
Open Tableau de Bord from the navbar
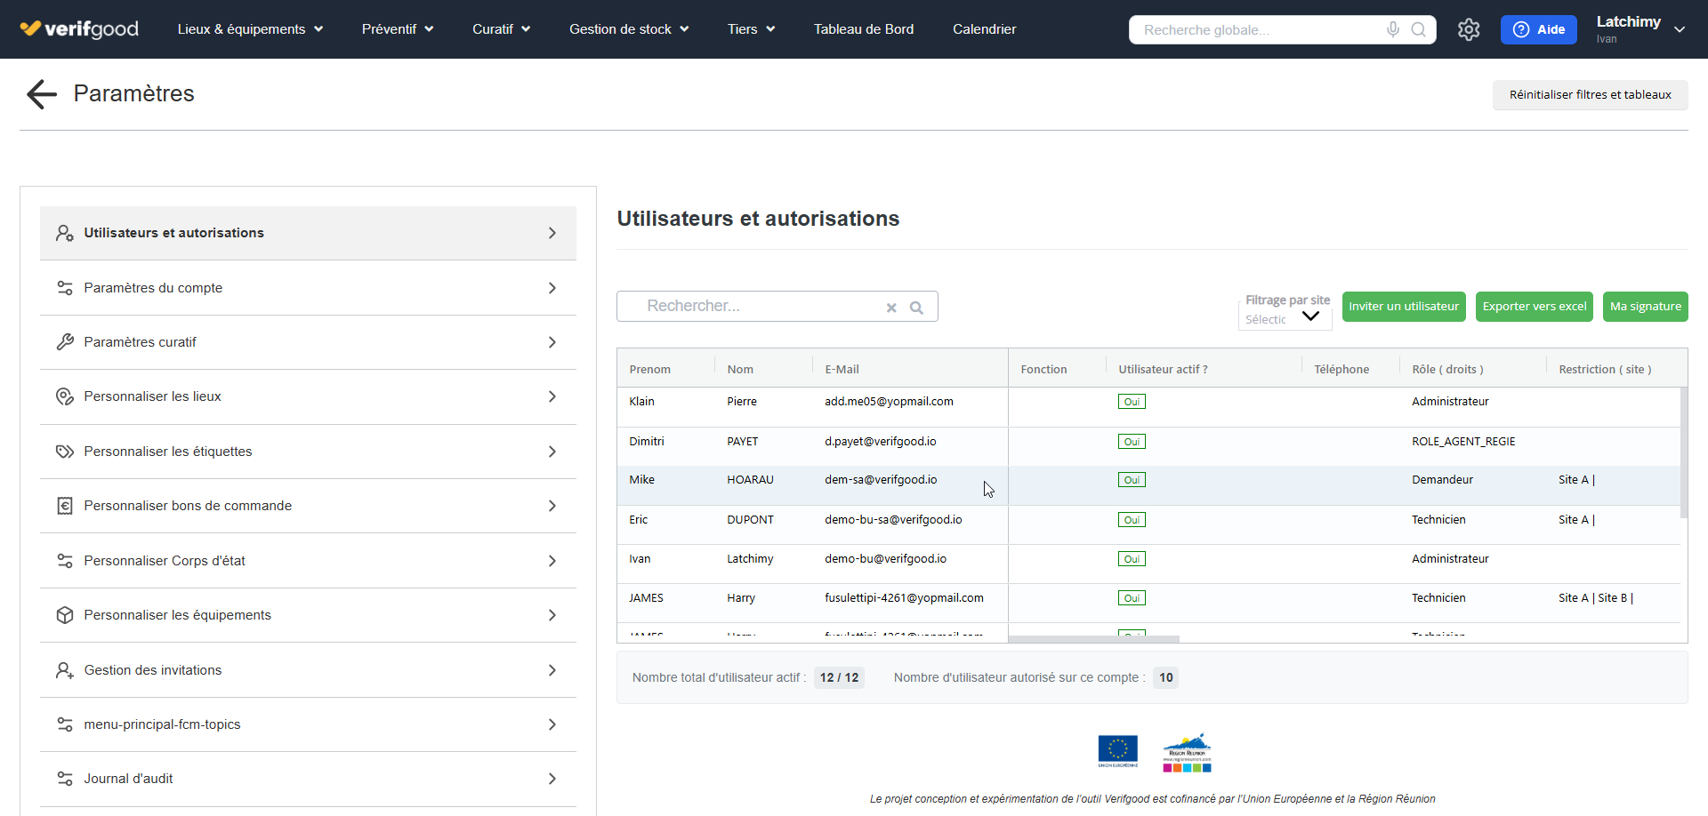863,29
